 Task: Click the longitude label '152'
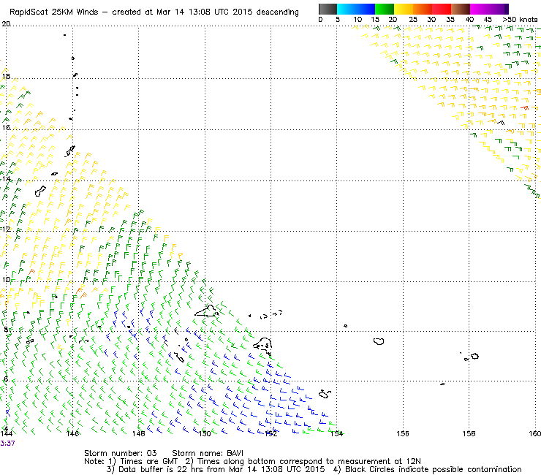point(270,433)
